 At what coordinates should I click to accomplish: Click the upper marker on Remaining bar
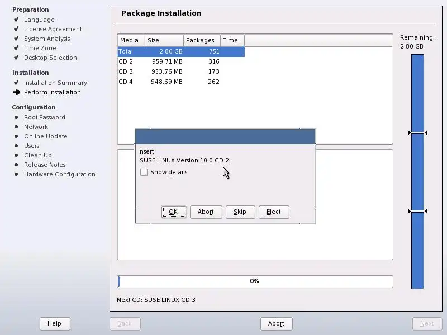pos(417,133)
